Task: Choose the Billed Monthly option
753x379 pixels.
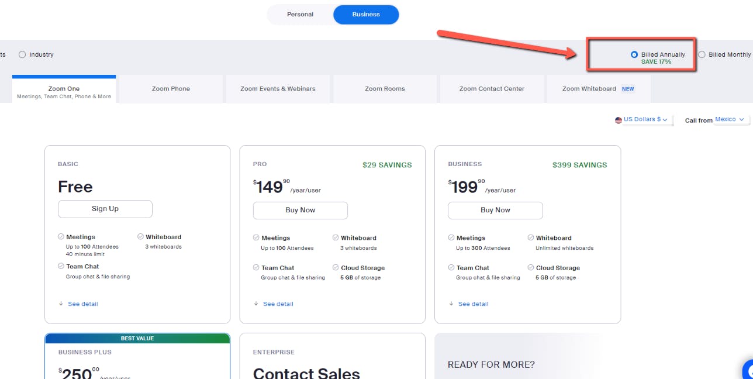Action: click(702, 54)
